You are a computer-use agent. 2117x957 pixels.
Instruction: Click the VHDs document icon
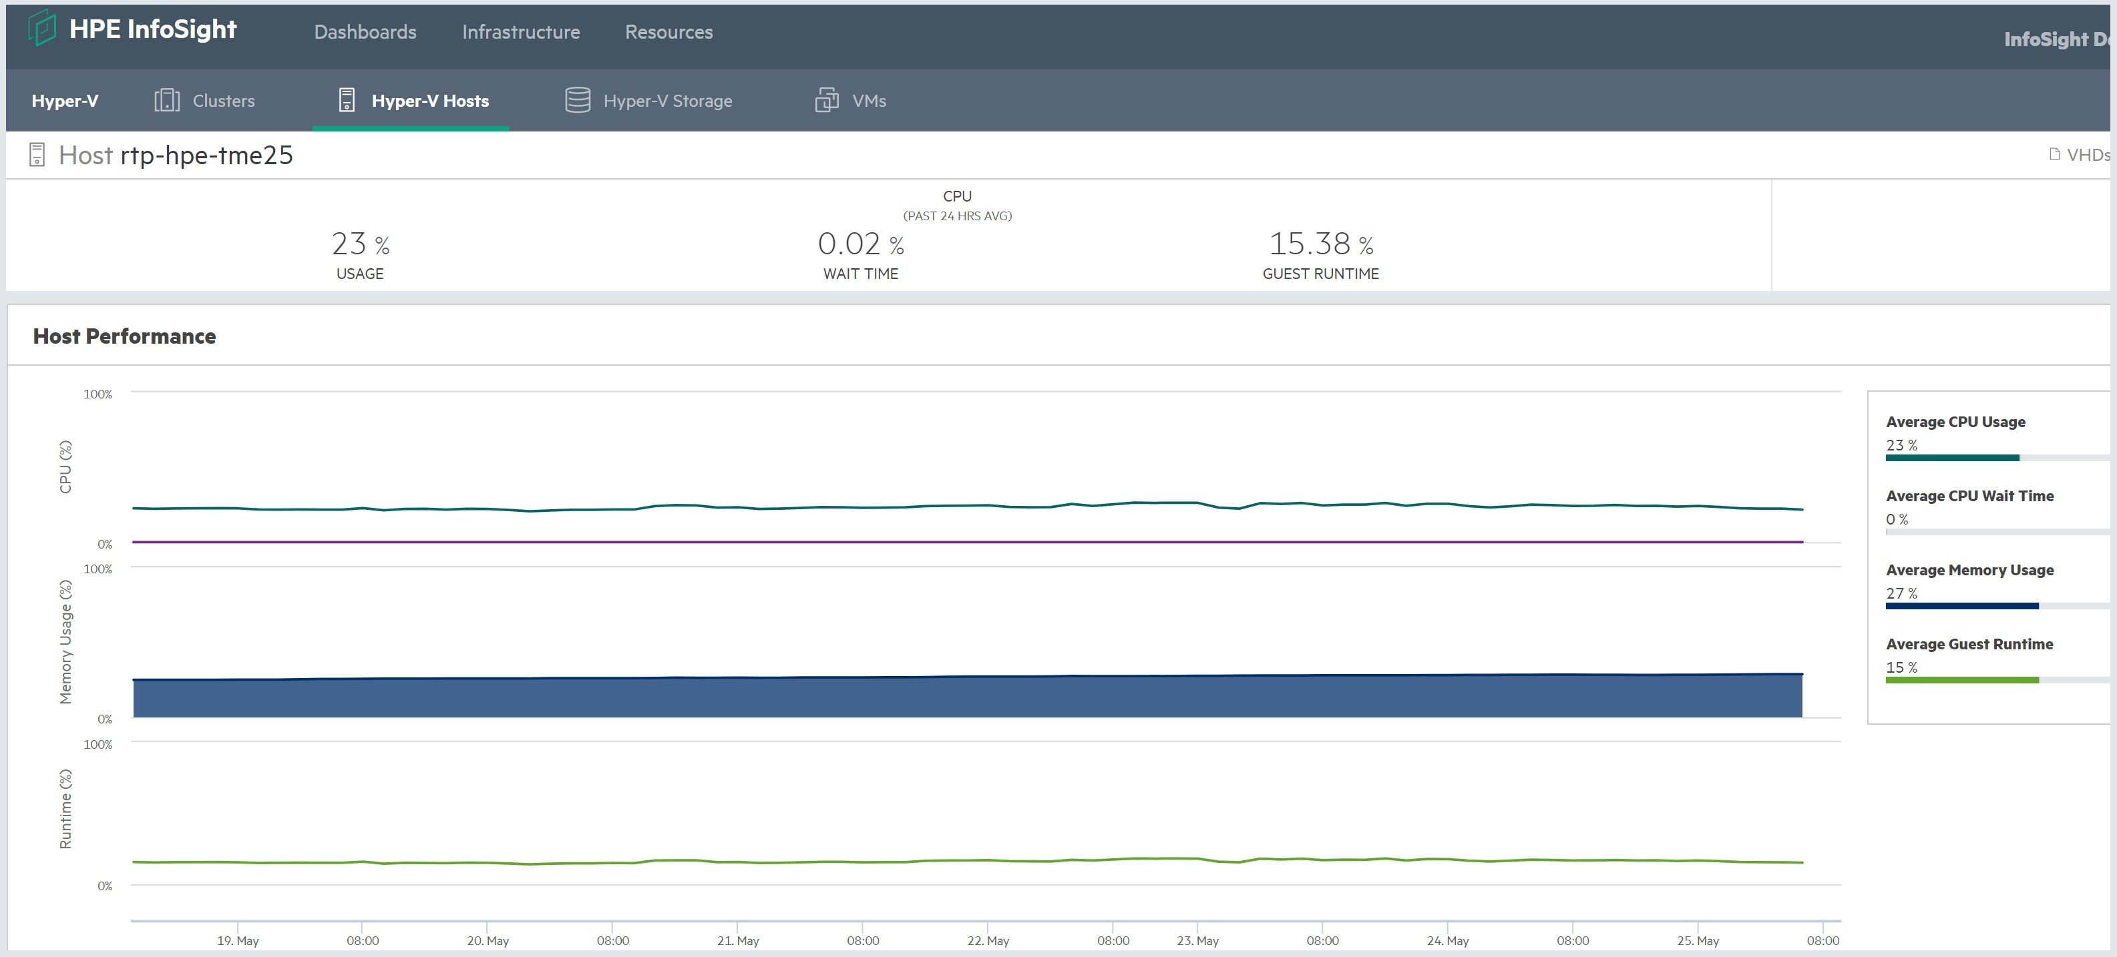(x=2054, y=154)
